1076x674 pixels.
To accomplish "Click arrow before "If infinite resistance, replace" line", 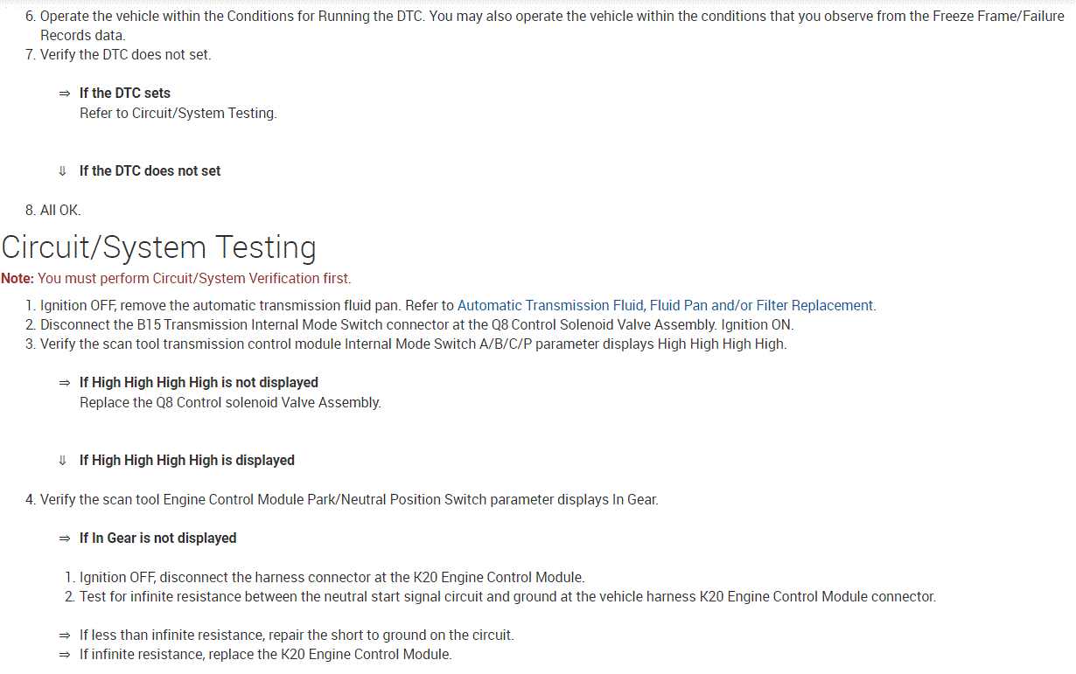I will tap(64, 655).
